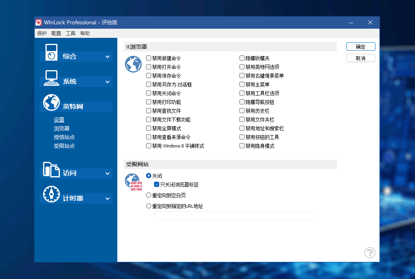Enable 禁用文件夹栏 checkbox

[242, 120]
